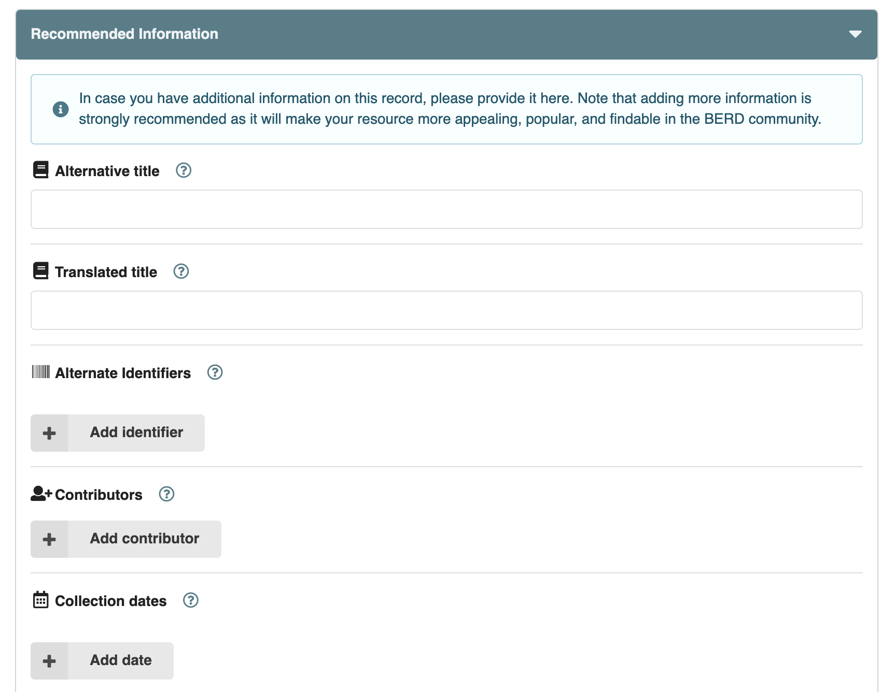
Task: Collapse the Recommended Information section arrow
Action: (855, 34)
